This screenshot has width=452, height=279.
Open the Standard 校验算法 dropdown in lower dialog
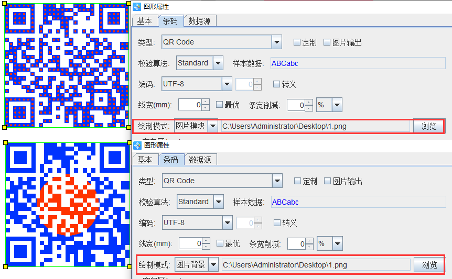pos(219,202)
